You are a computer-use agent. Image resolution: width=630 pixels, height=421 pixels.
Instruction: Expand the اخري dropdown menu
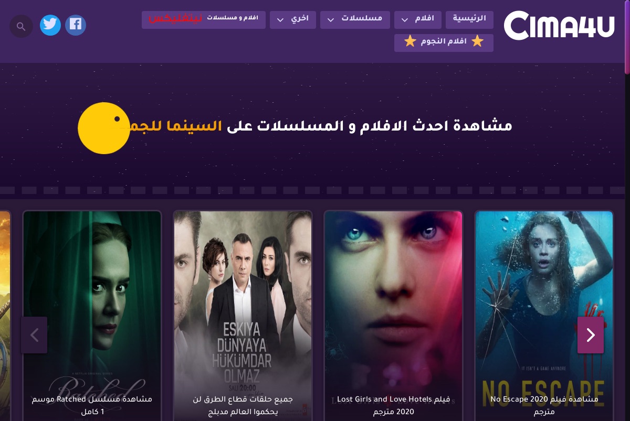coord(293,19)
